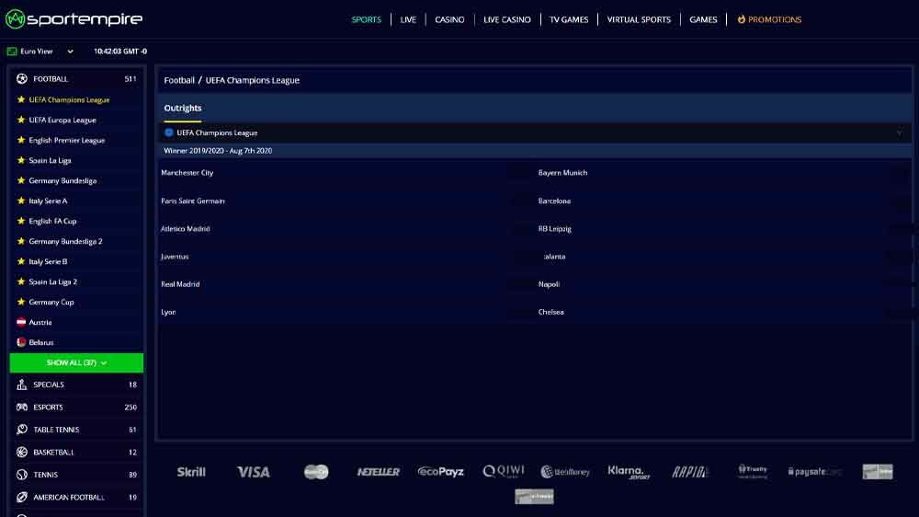
Task: Click the Tennis ball icon
Action: [22, 475]
